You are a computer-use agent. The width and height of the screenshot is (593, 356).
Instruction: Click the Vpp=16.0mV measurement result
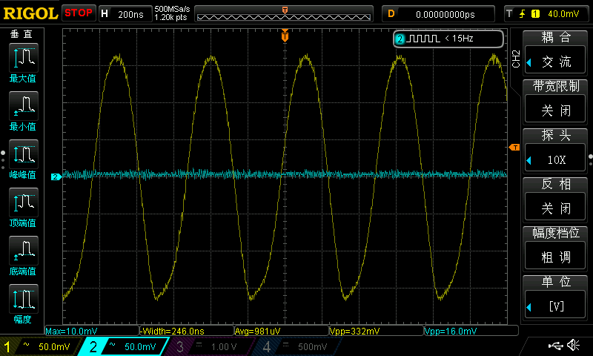[451, 332]
